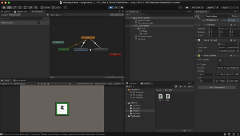This screenshot has height=136, width=240.
Task: Select GameManager in Hierarchy
Action: pos(143,37)
